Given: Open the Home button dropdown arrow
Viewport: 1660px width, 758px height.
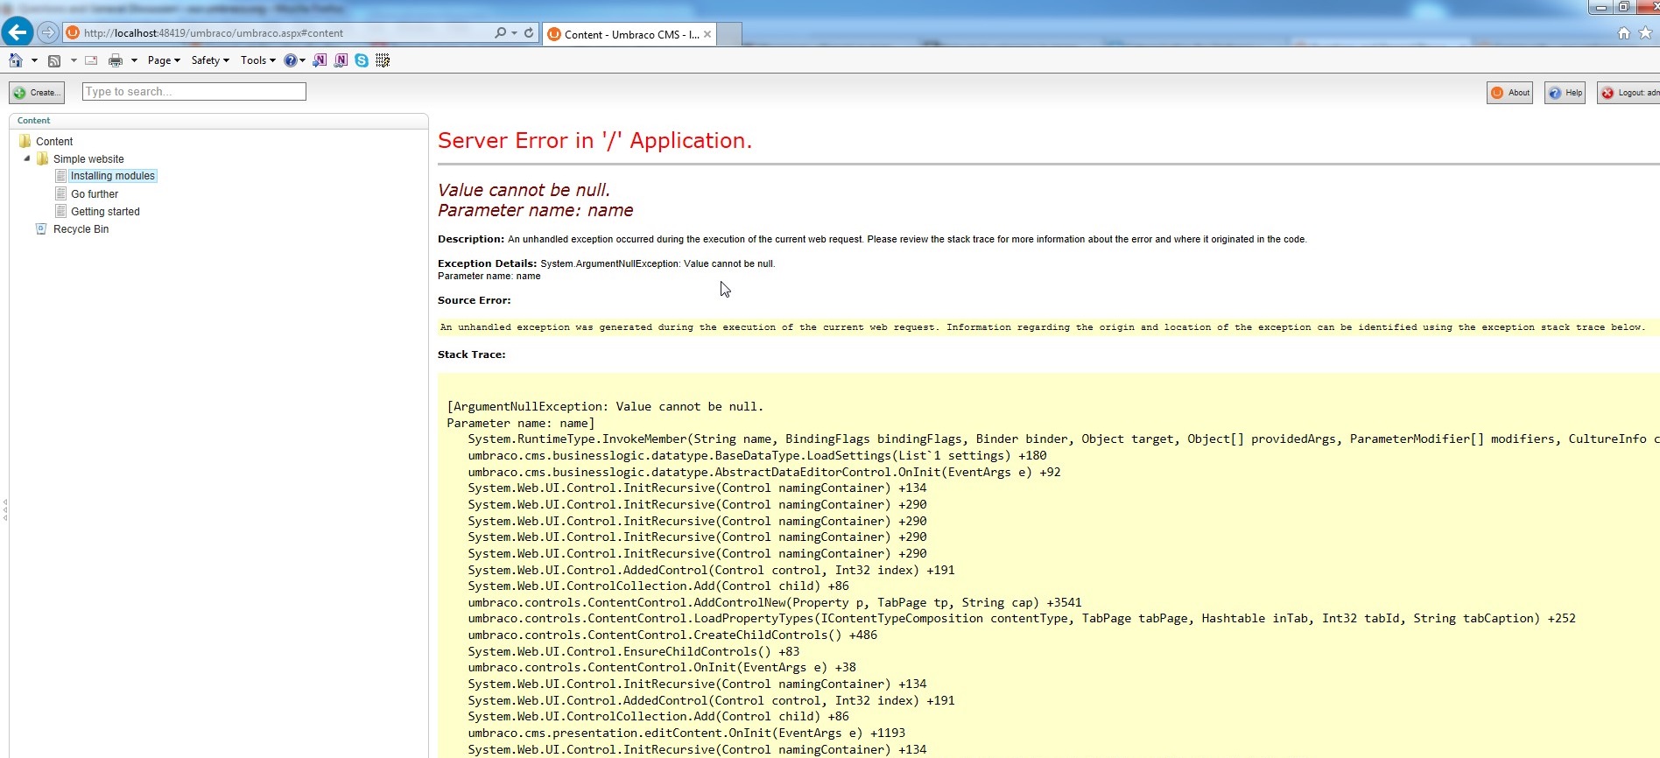Looking at the screenshot, I should (34, 60).
